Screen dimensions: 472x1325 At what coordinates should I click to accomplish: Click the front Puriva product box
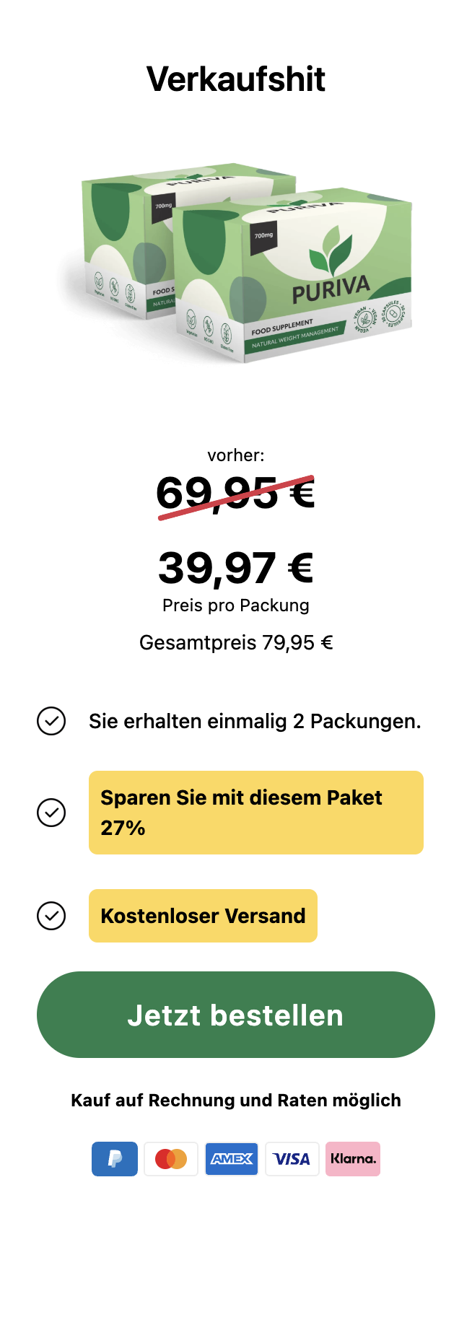pyautogui.click(x=303, y=281)
